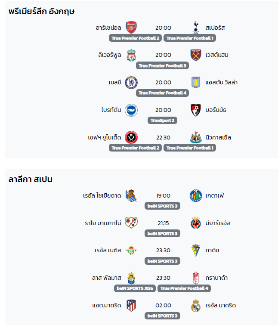Select the TrueSport 2 channel badge
Image resolution: width=278 pixels, height=325 pixels.
(x=162, y=121)
